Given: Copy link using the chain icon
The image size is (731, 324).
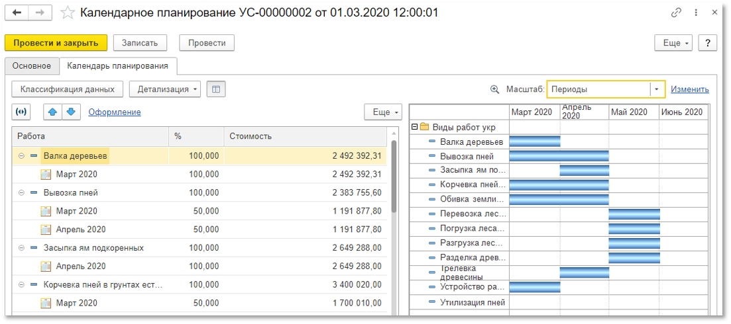Looking at the screenshot, I should [677, 13].
